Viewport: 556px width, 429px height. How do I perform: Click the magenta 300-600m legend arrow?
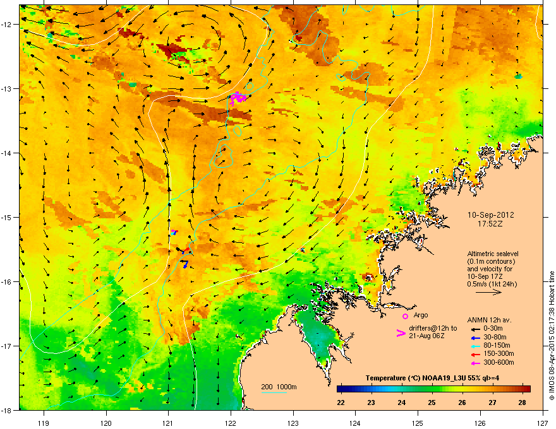click(475, 363)
